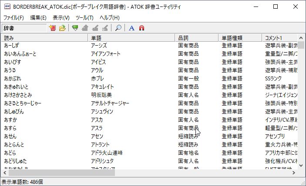Select the あきゅれいと reading entry
The image size is (306, 186).
[16, 86]
